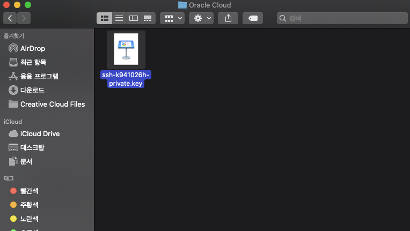
Task: Filter by the 빨간색 tag label
Action: point(30,191)
